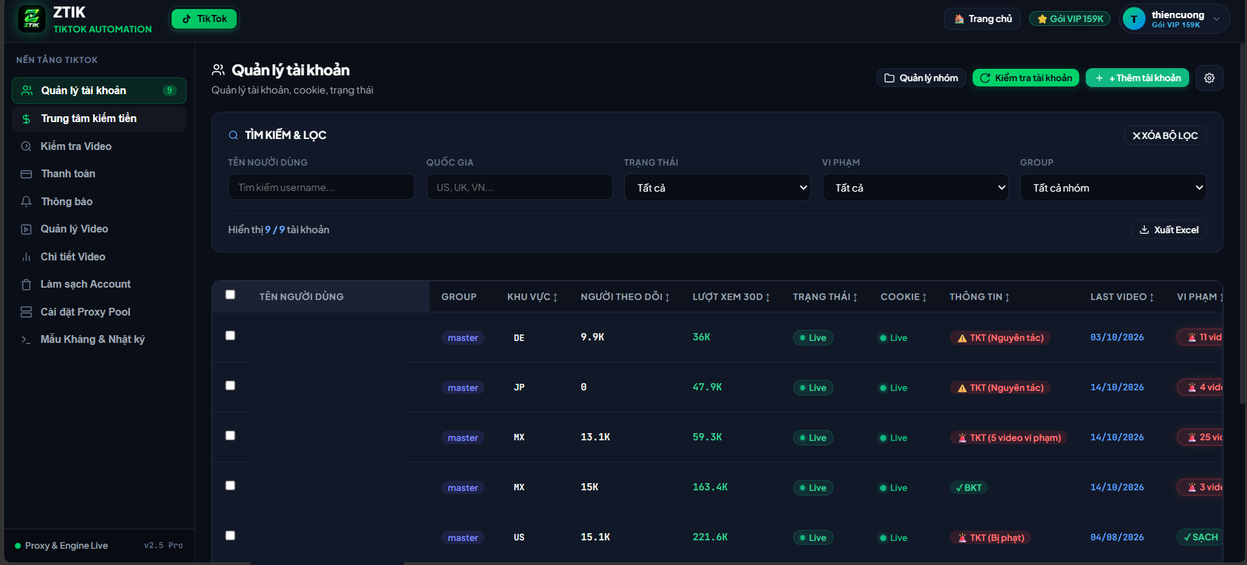Click the Chi tiết Video chart icon
1247x565 pixels.
click(26, 257)
